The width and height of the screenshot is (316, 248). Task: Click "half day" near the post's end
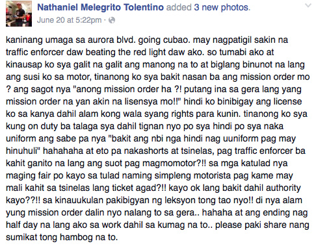pos(21,225)
